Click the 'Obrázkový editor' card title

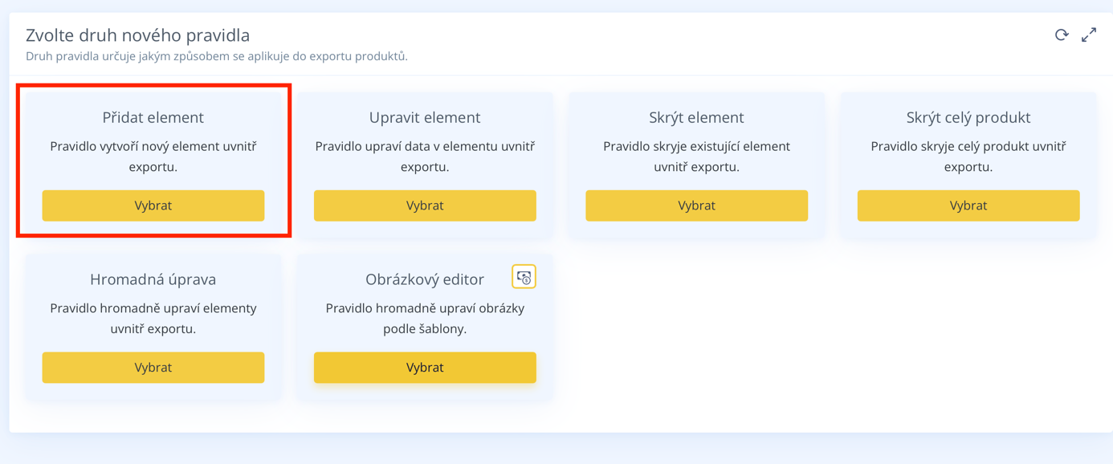tap(425, 279)
